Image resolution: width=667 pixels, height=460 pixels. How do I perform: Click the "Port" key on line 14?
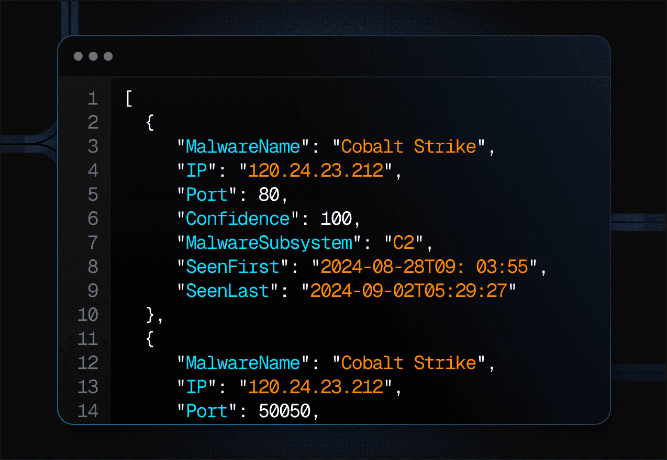207,411
